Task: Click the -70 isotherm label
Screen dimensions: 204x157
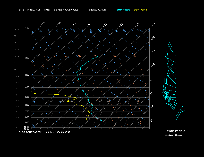Action: pos(105,25)
